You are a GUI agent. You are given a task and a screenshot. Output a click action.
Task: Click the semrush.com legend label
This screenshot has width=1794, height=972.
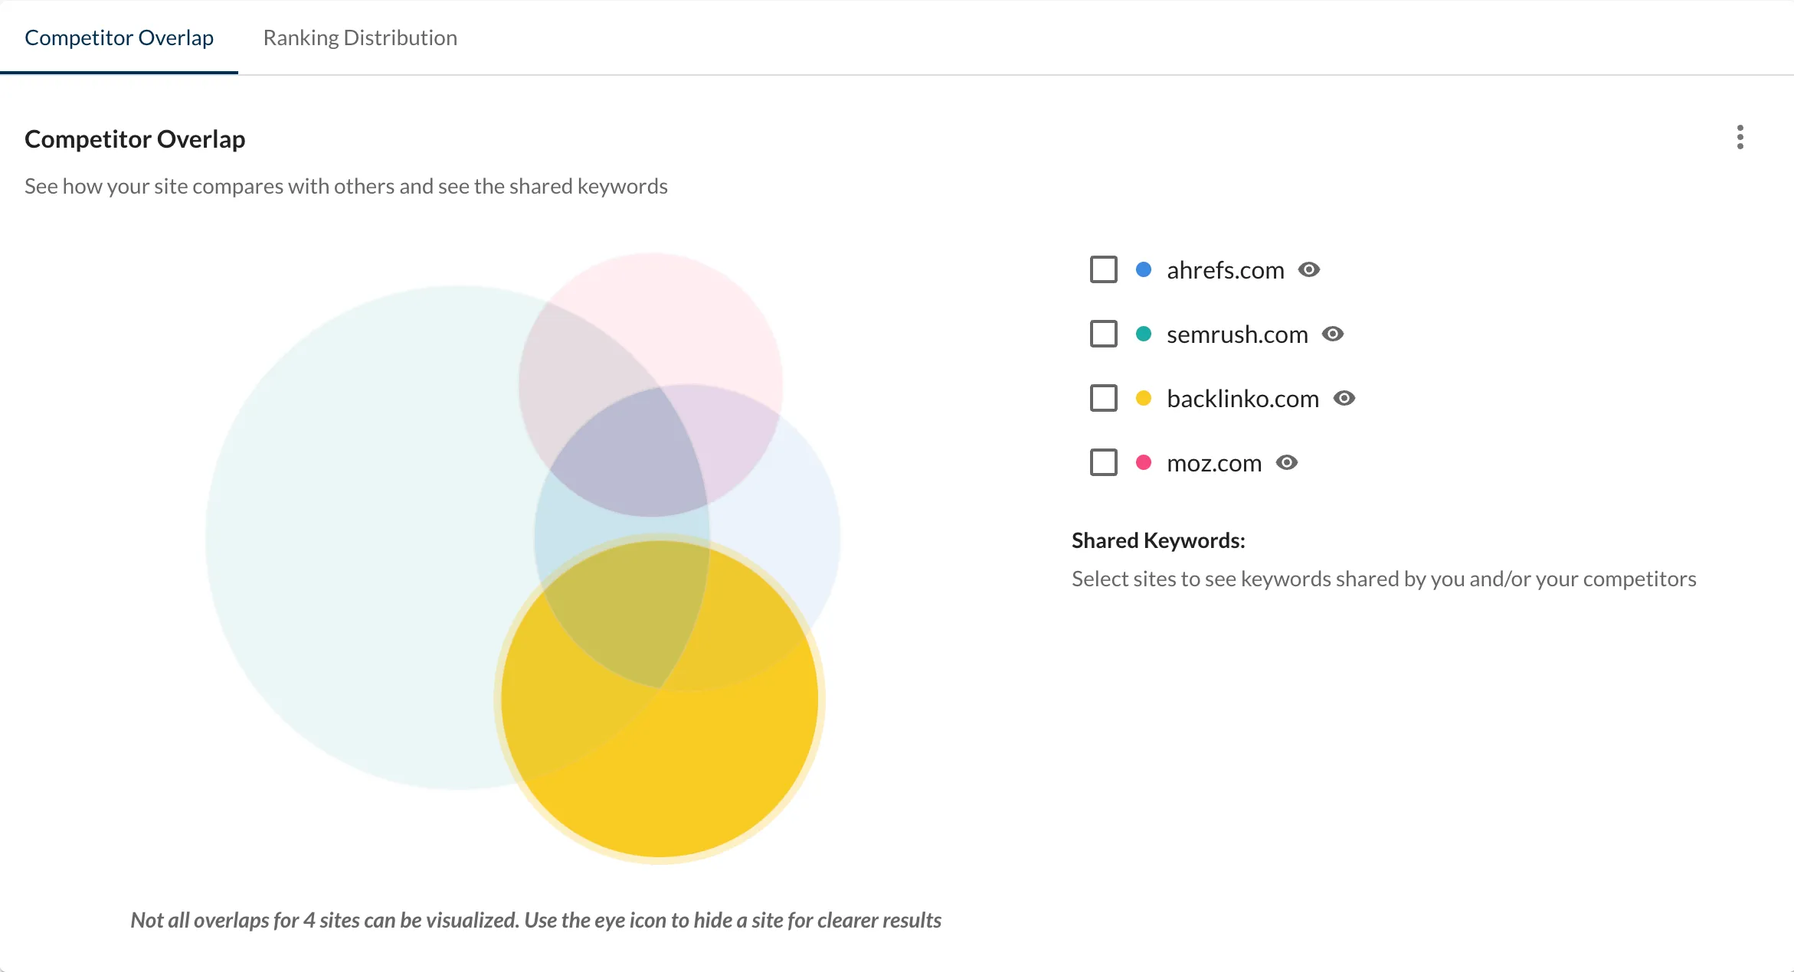tap(1237, 334)
